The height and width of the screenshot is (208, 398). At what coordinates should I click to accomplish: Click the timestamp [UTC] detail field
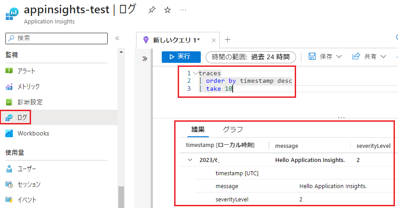point(237,173)
